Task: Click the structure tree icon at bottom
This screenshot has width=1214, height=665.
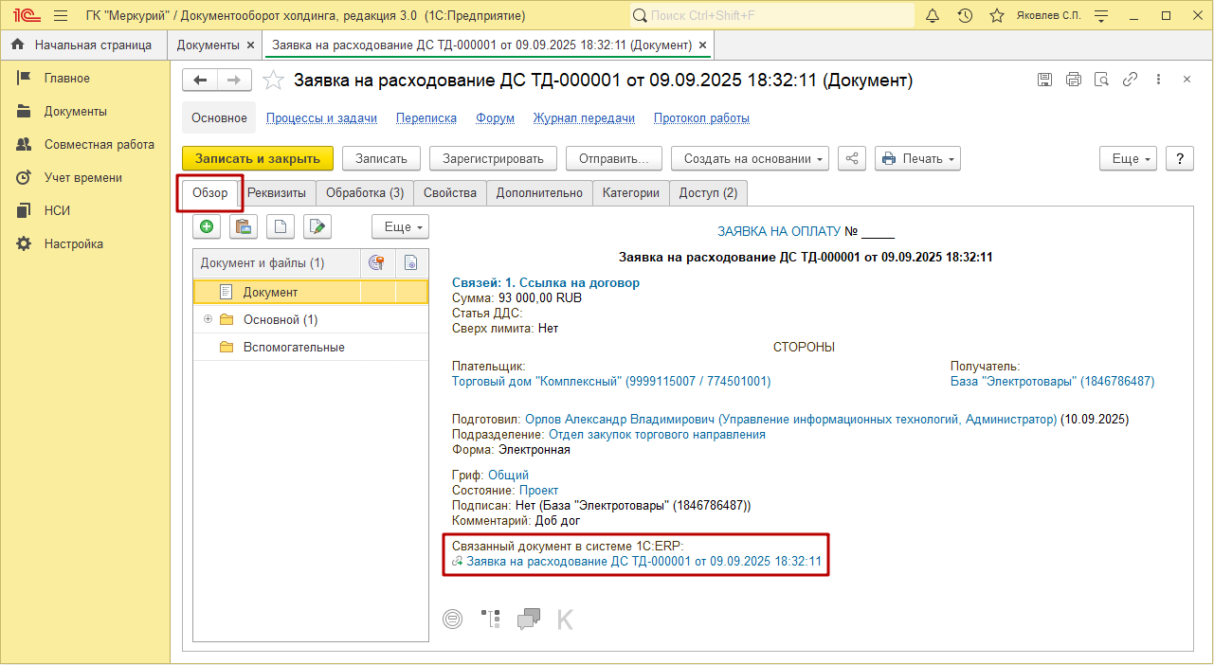Action: 491,620
